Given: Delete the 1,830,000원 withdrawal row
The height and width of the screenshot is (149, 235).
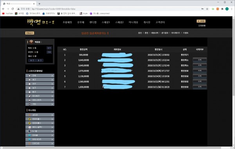Looking at the screenshot, I should point(200,87).
